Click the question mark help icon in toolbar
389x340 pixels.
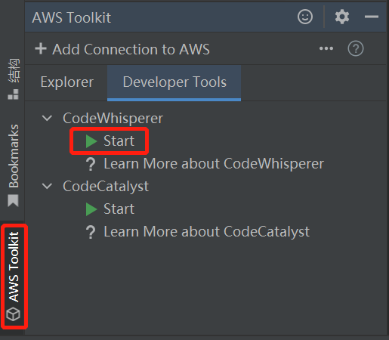coord(356,48)
